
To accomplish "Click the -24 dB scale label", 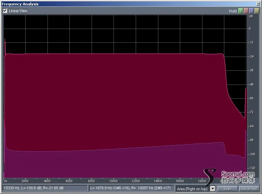I will (251, 57).
